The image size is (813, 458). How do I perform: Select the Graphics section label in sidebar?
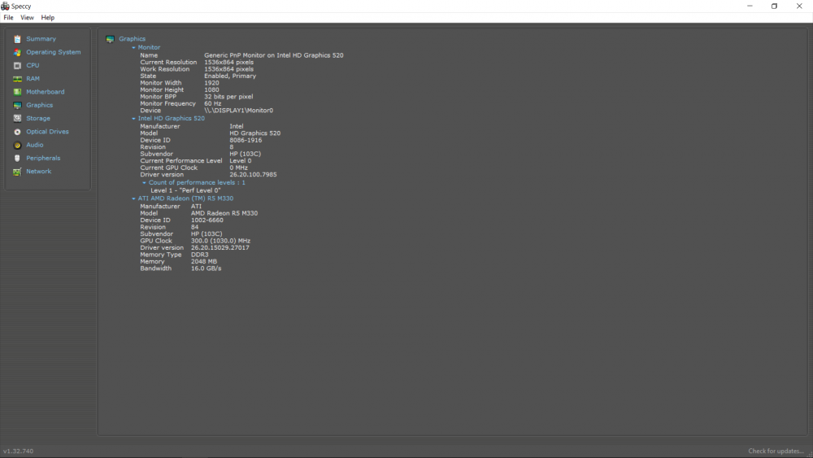(x=39, y=105)
